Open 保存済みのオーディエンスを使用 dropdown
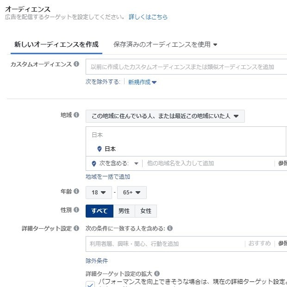The image size is (287, 287). pos(165,44)
